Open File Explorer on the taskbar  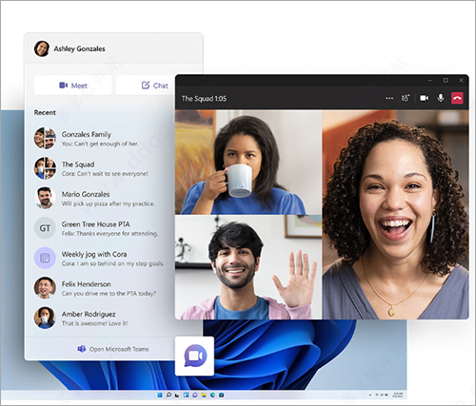pyautogui.click(x=204, y=395)
